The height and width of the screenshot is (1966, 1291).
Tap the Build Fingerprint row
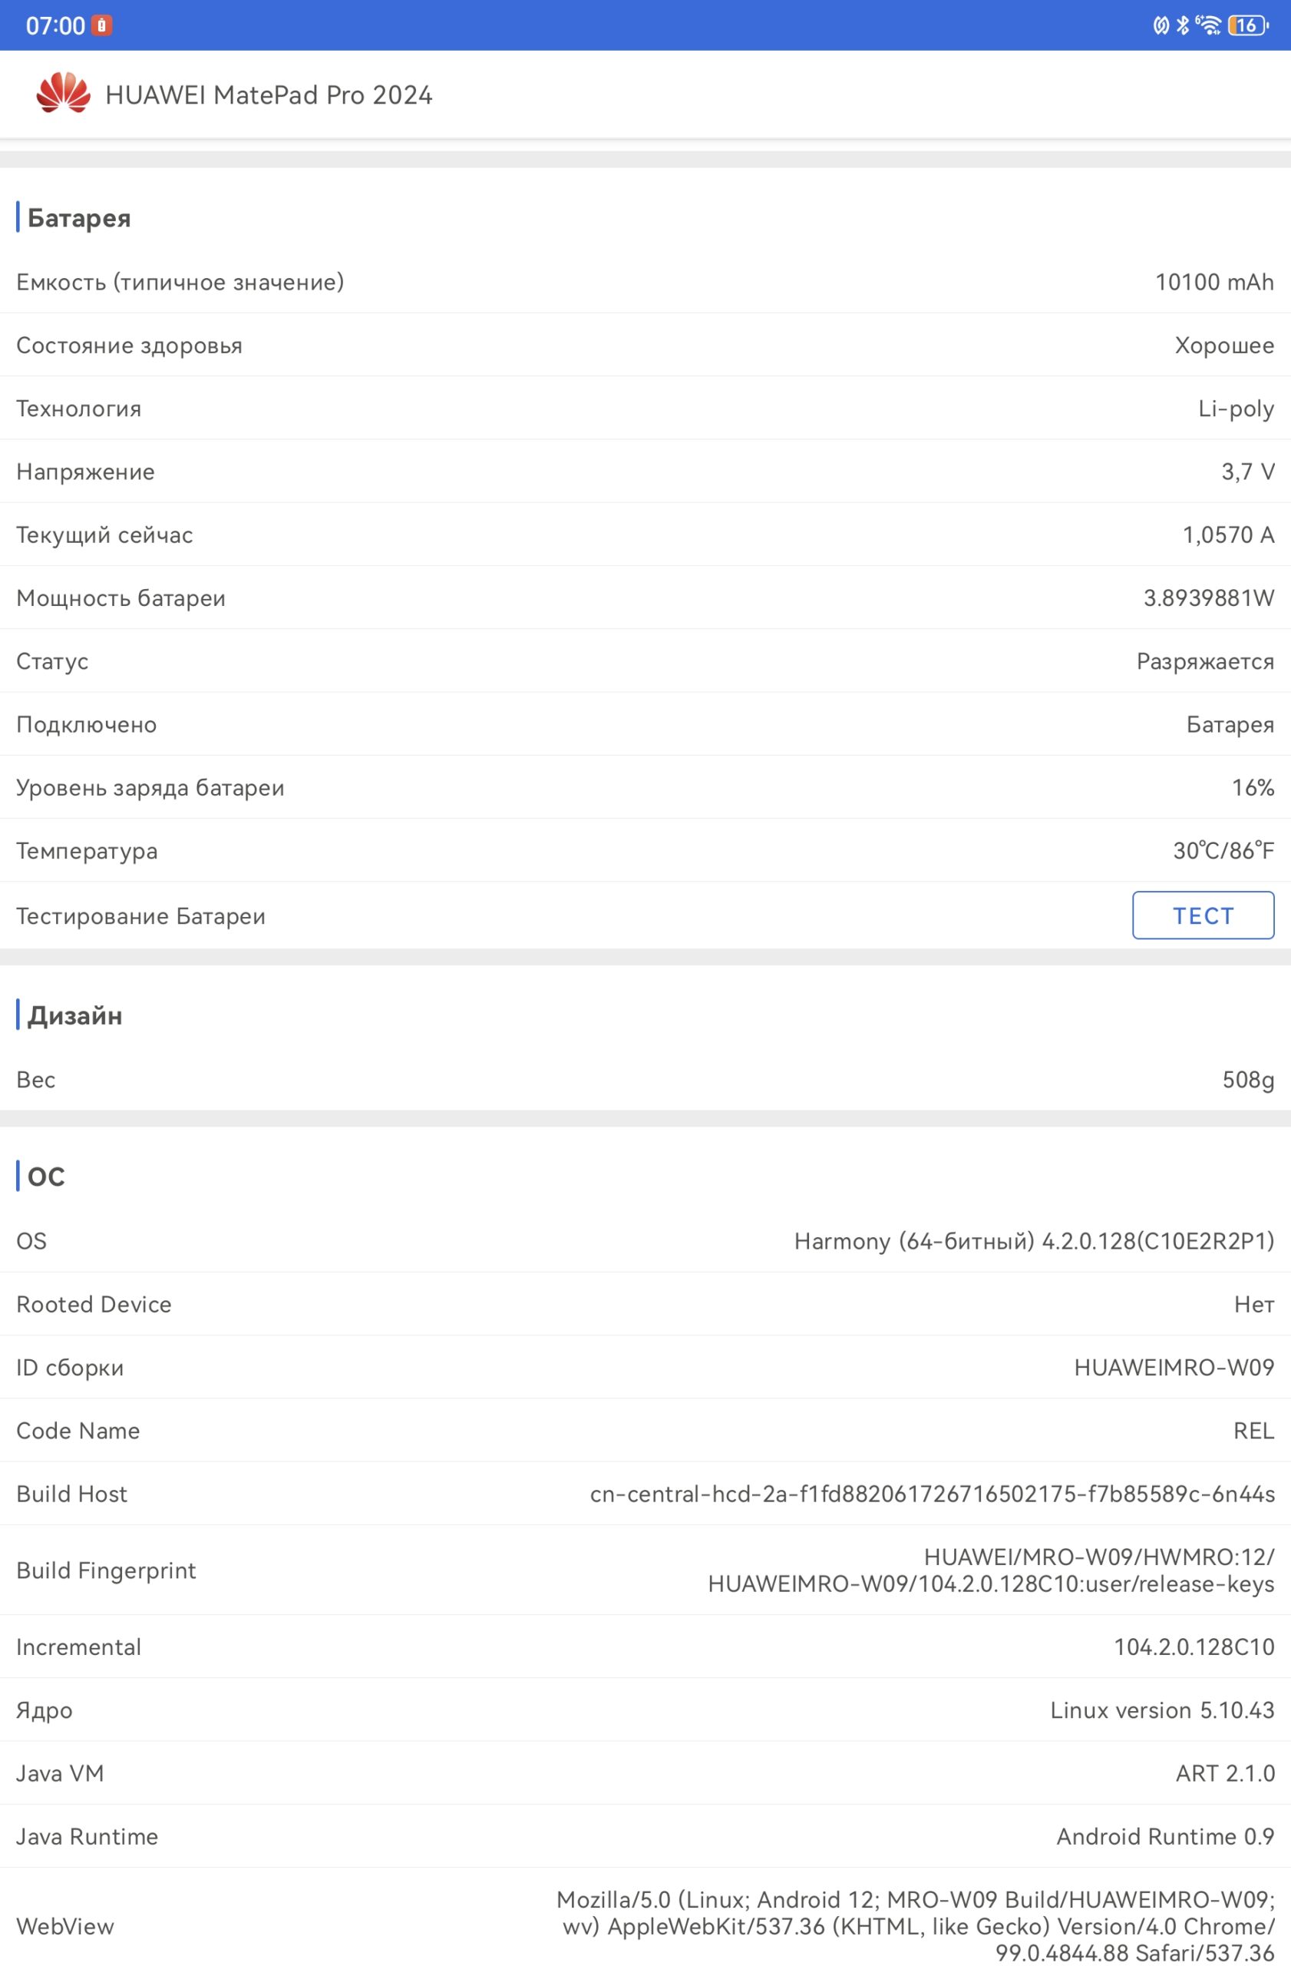(645, 1570)
